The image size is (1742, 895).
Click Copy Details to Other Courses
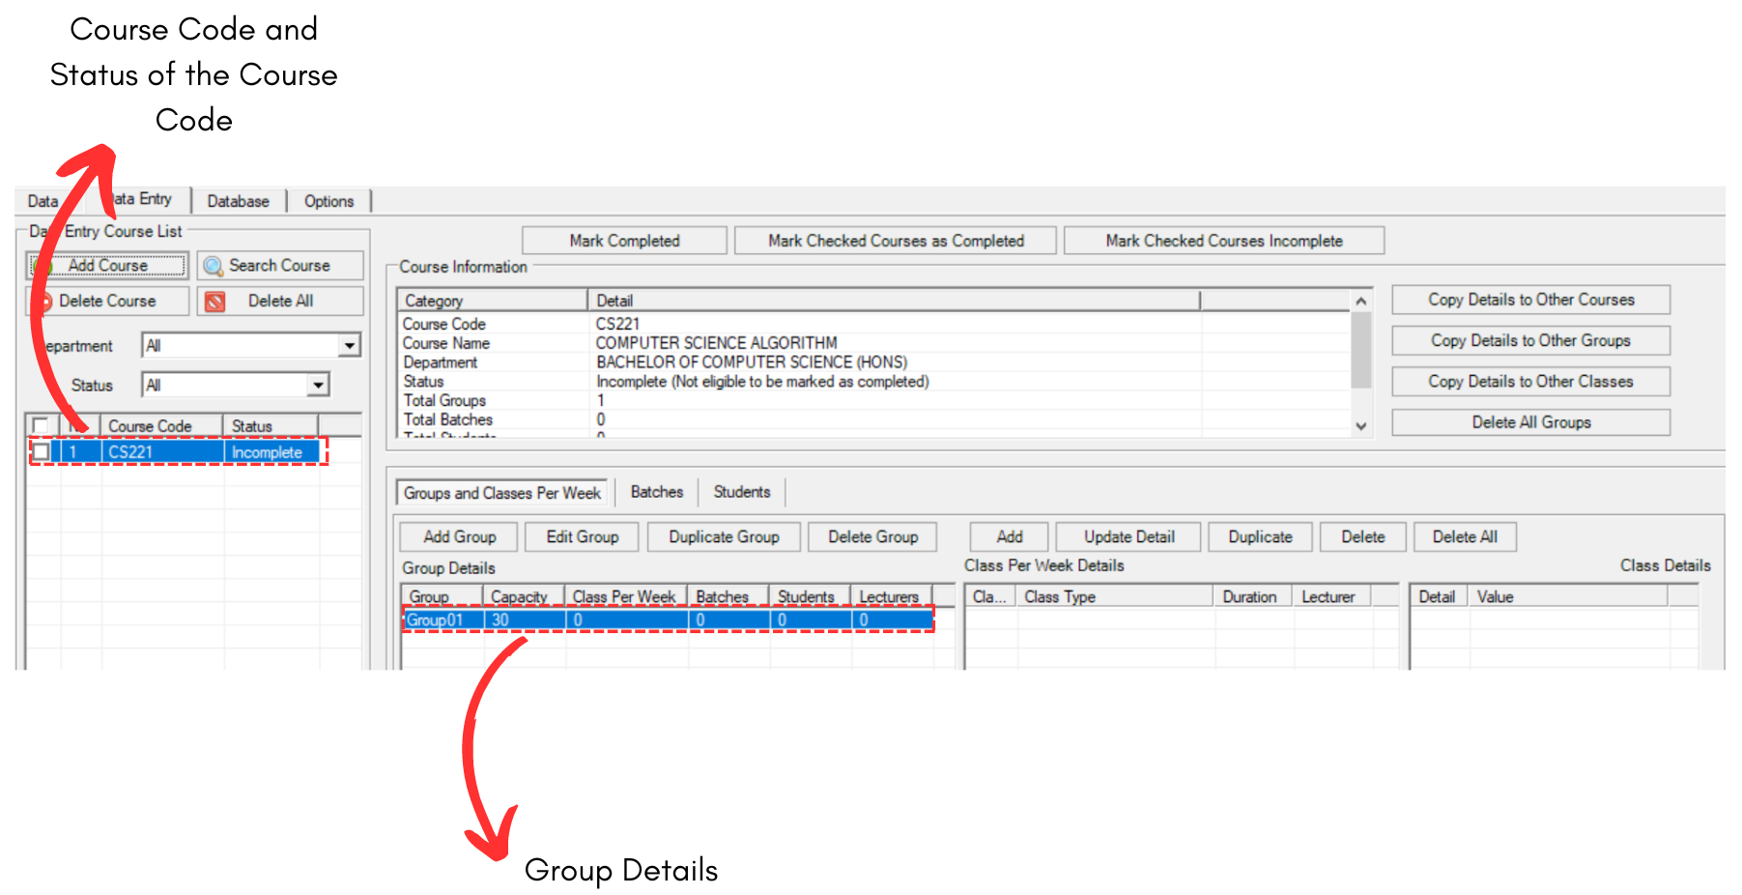[1530, 300]
